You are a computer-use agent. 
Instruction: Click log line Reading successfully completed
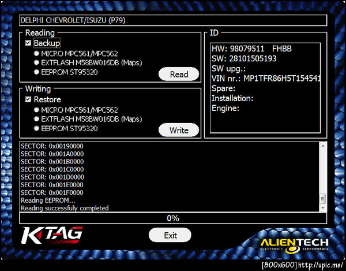(x=65, y=208)
